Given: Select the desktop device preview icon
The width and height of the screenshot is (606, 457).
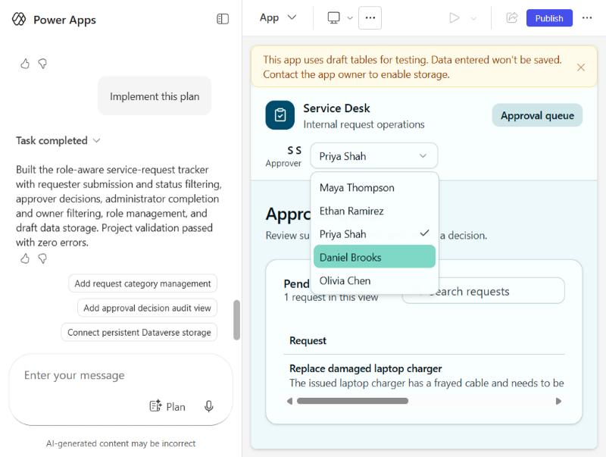Looking at the screenshot, I should [333, 17].
